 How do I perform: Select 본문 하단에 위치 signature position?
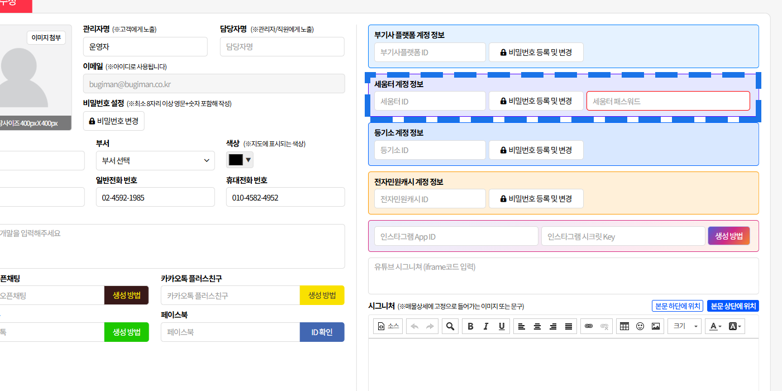[x=678, y=306]
